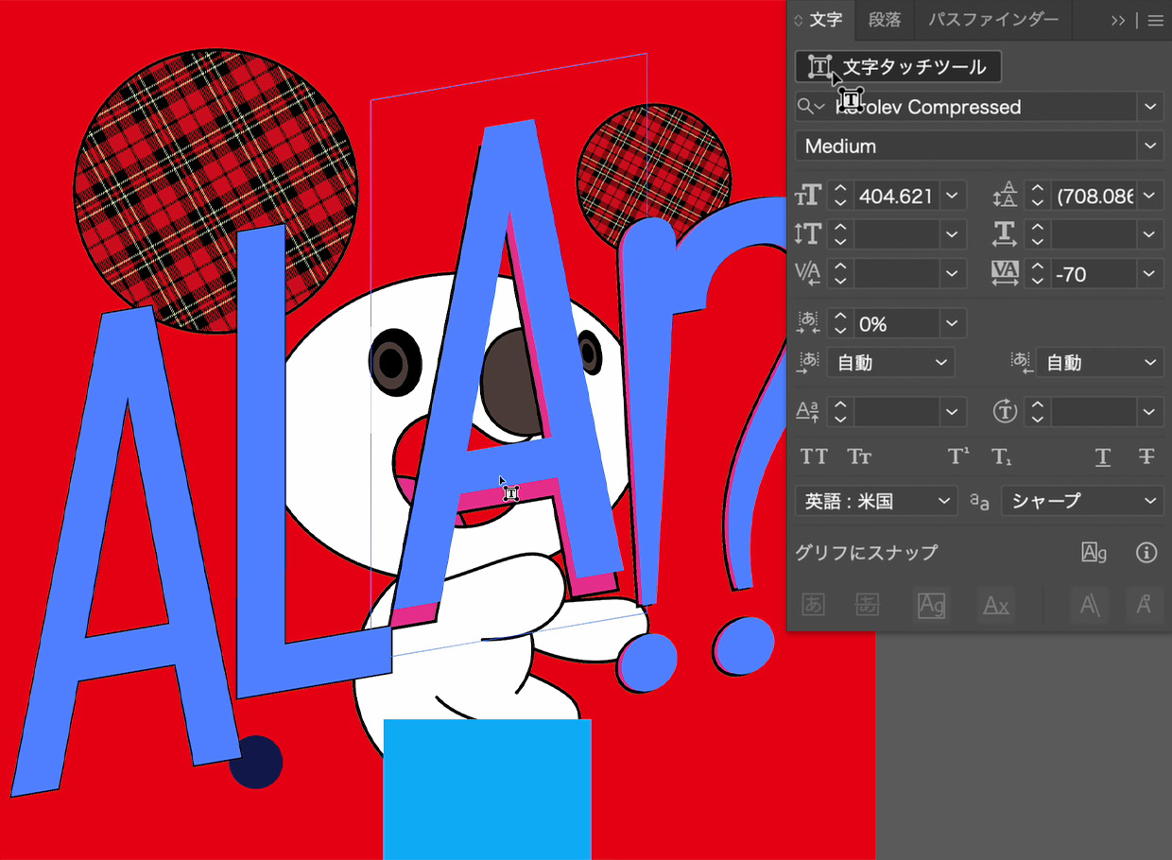Click the vertical scale icon
Screen dimensions: 1172x860
809,234
